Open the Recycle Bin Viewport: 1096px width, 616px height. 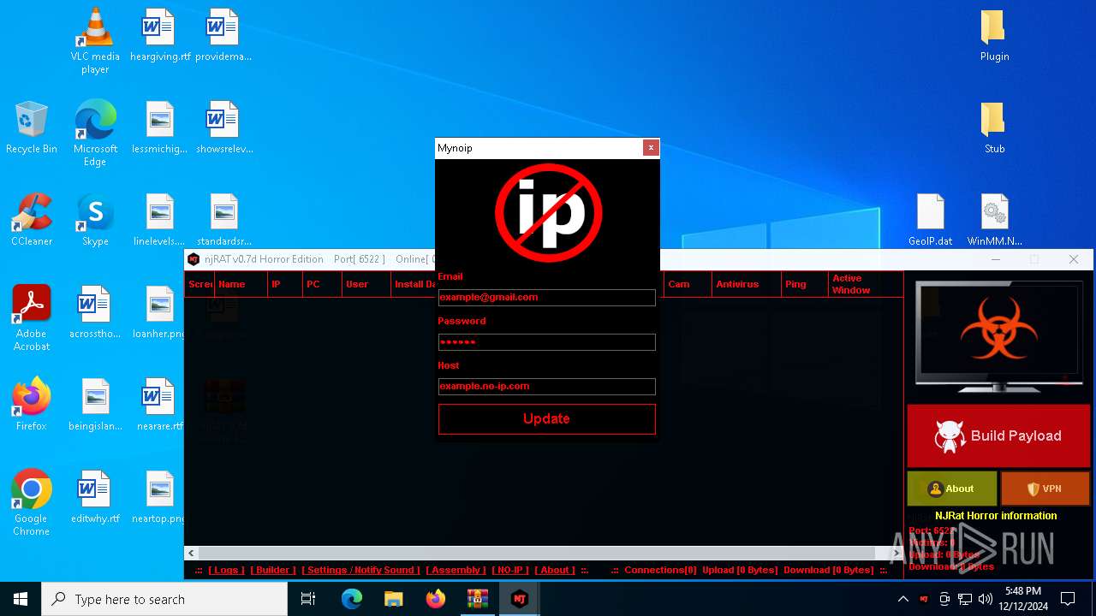(x=32, y=128)
